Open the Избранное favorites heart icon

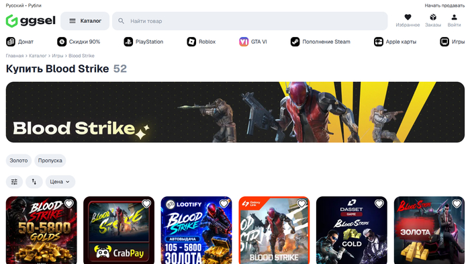pos(408,17)
